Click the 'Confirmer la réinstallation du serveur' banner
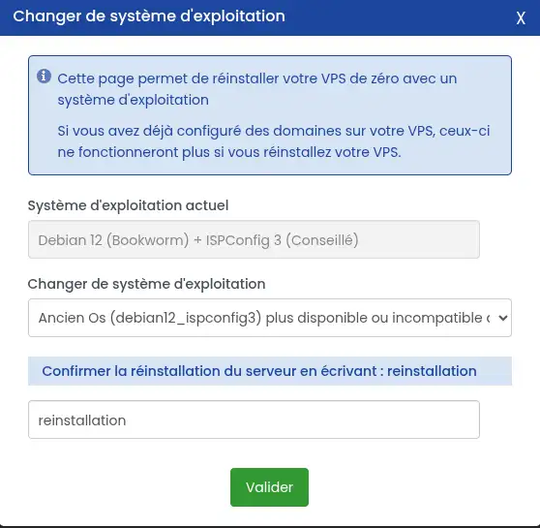Viewport: 540px width, 528px height. 270,371
